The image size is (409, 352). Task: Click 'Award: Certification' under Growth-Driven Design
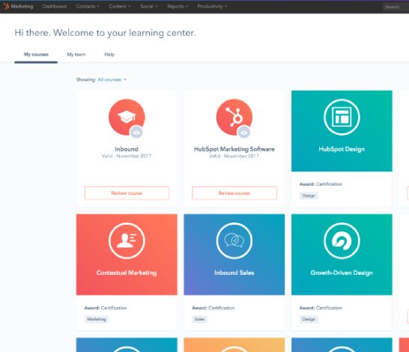321,308
